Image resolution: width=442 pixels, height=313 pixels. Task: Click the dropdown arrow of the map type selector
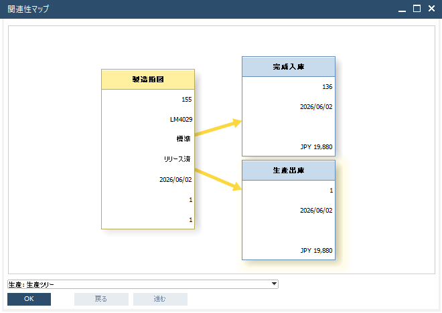tap(274, 284)
